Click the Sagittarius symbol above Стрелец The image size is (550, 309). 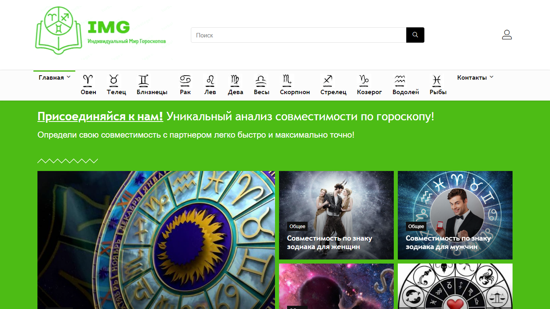click(327, 80)
